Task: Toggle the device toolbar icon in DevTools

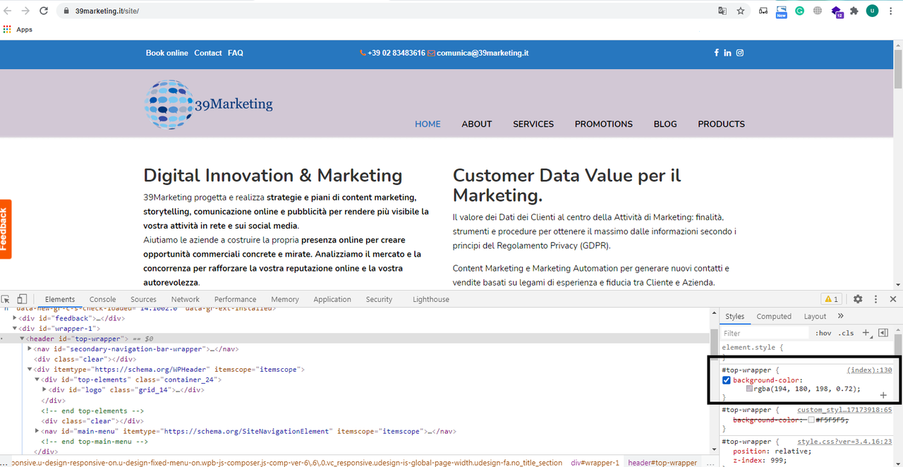Action: click(x=22, y=299)
